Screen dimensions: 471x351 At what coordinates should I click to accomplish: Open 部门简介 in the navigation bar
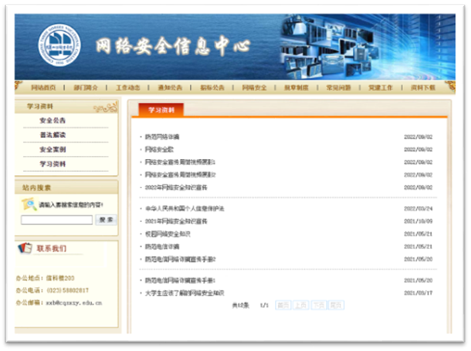(86, 88)
